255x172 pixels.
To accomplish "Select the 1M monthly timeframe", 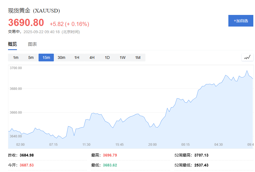I will 138,57.
